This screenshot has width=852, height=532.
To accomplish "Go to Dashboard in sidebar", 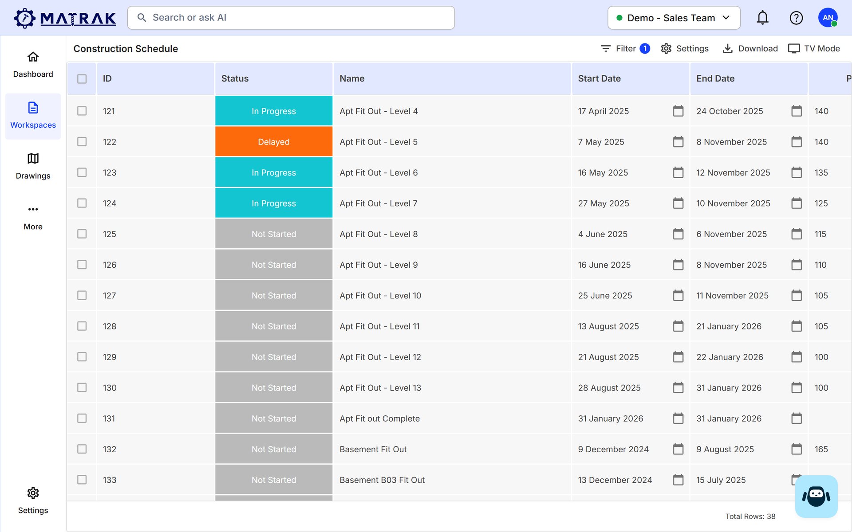I will pyautogui.click(x=33, y=65).
